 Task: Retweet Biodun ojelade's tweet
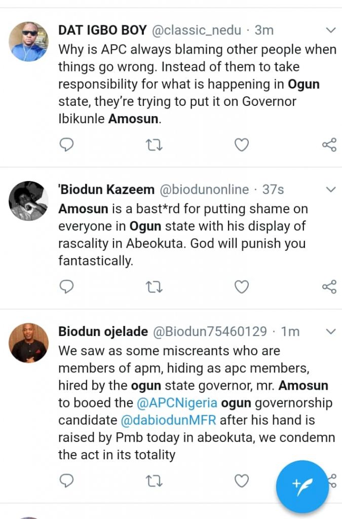point(154,480)
